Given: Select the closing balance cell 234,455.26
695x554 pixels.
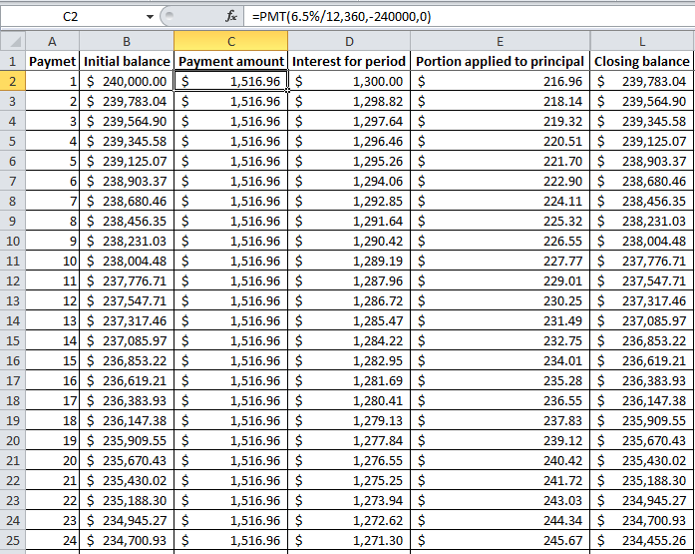Looking at the screenshot, I should (642, 540).
